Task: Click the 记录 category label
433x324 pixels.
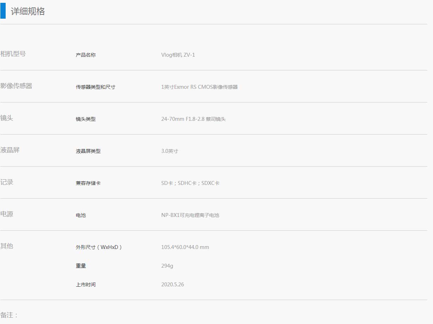Action: 7,182
